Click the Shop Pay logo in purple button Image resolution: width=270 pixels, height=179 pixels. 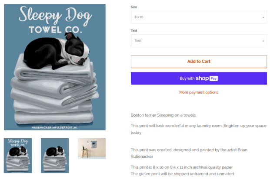pos(206,78)
